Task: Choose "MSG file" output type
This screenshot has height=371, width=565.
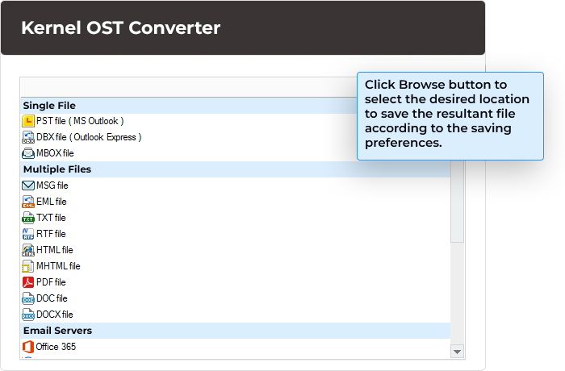Action: [236, 185]
